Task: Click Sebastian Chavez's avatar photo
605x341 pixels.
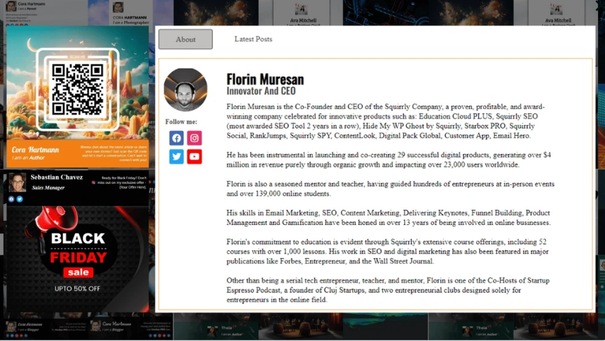Action: click(x=18, y=182)
